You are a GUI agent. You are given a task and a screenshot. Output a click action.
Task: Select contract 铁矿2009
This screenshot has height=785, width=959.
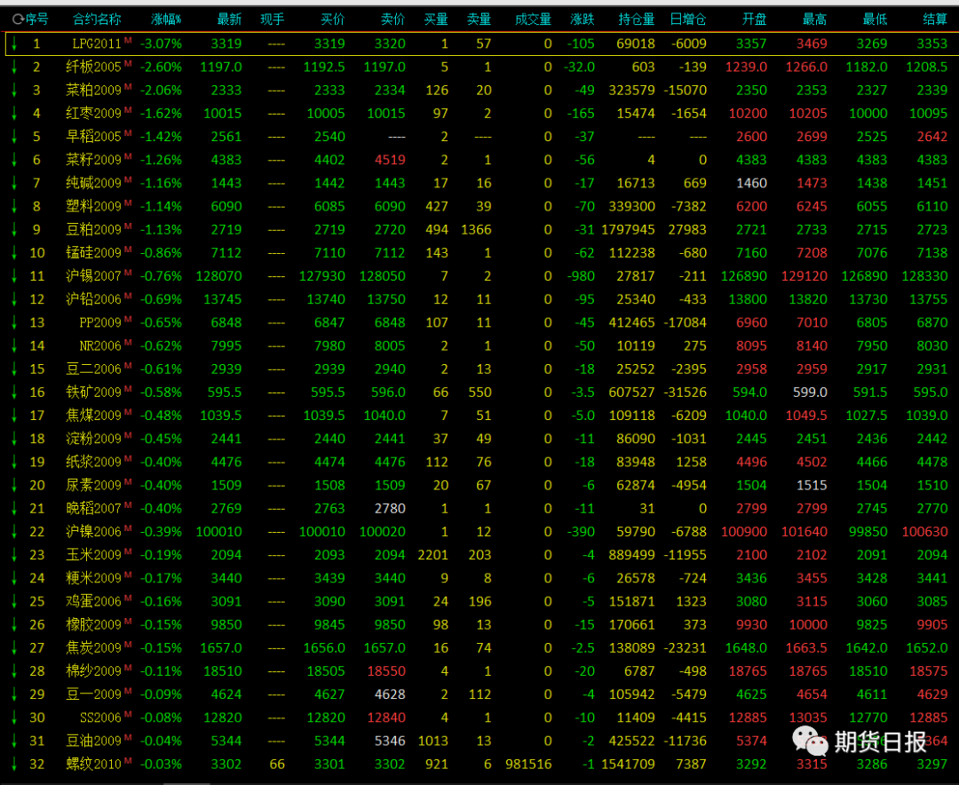click(93, 392)
